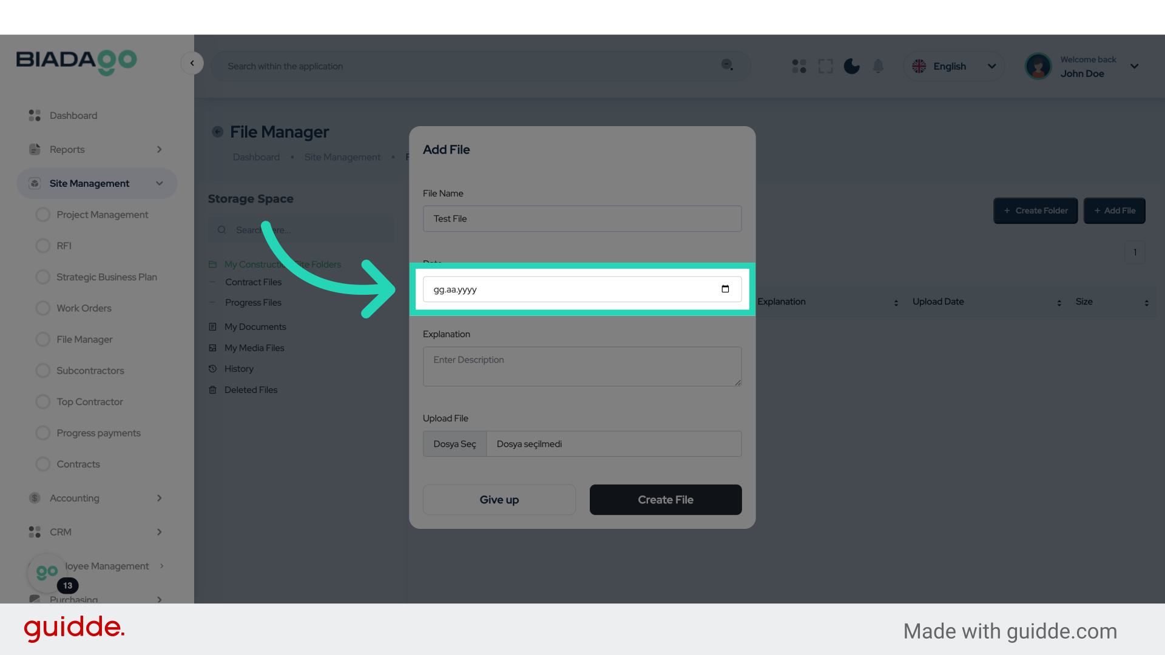This screenshot has height=655, width=1165.
Task: Select the Project Management radio circle
Action: [x=43, y=215]
